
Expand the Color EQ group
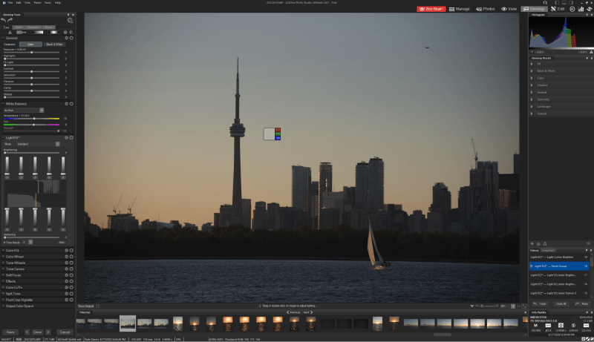coord(4,251)
